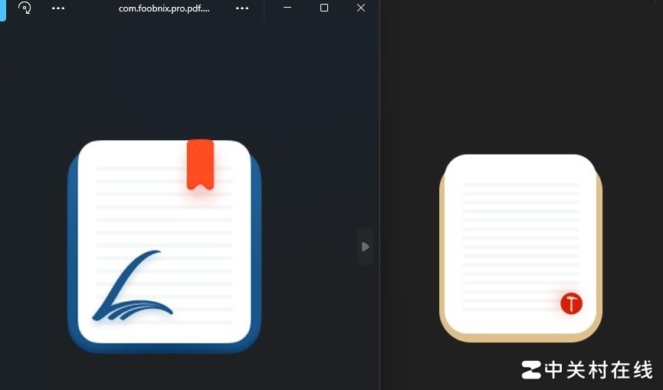This screenshot has height=390, width=663.
Task: Click the blue border of the left book icon
Action: click(x=73, y=245)
